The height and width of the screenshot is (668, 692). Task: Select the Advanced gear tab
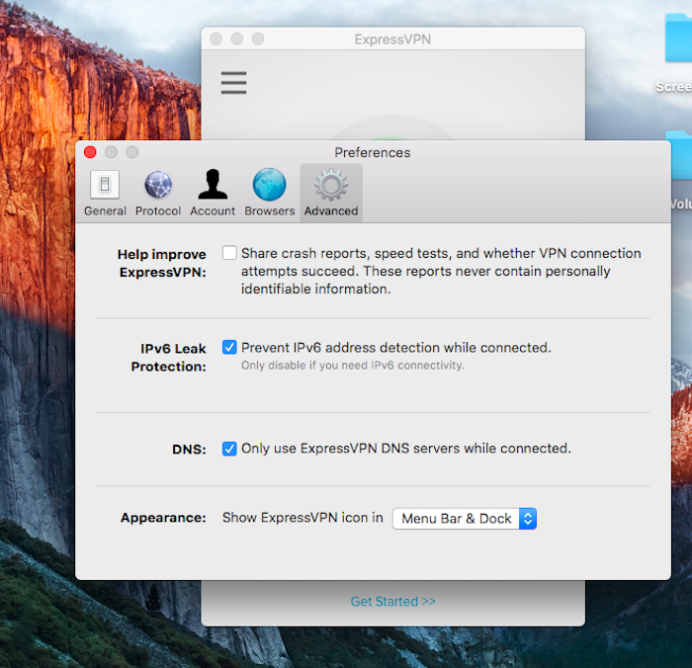331,193
